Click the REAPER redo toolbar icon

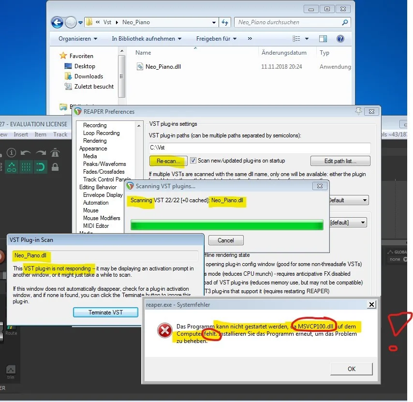point(41,153)
